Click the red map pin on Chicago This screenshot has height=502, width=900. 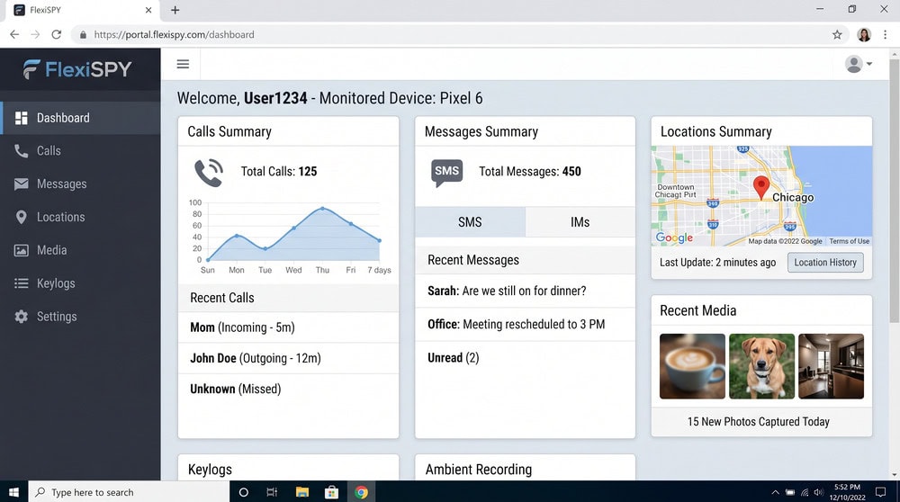coord(761,188)
